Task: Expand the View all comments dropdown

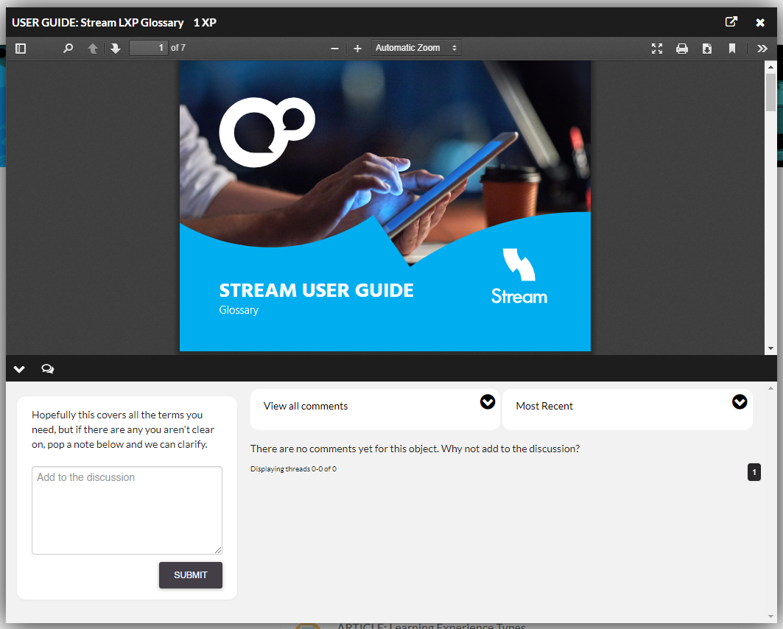Action: click(x=487, y=402)
